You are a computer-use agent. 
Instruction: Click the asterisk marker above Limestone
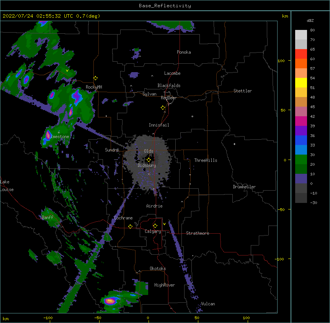[59, 132]
